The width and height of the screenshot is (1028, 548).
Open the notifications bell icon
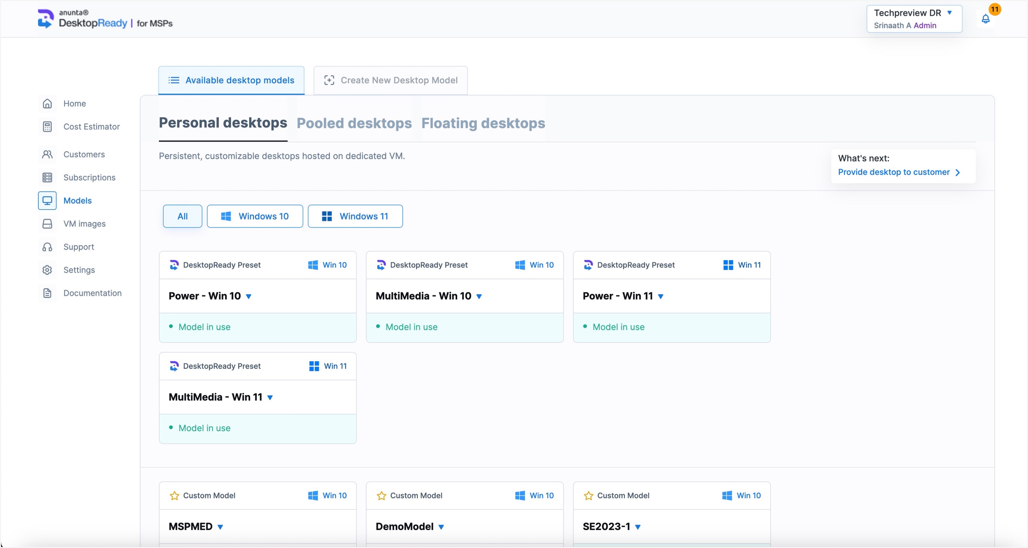[985, 19]
